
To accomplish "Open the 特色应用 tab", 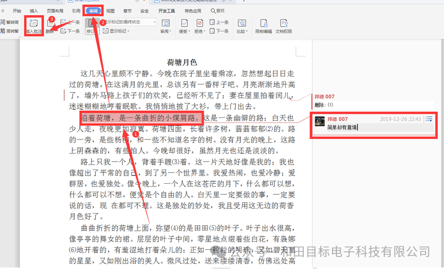I will [x=193, y=11].
